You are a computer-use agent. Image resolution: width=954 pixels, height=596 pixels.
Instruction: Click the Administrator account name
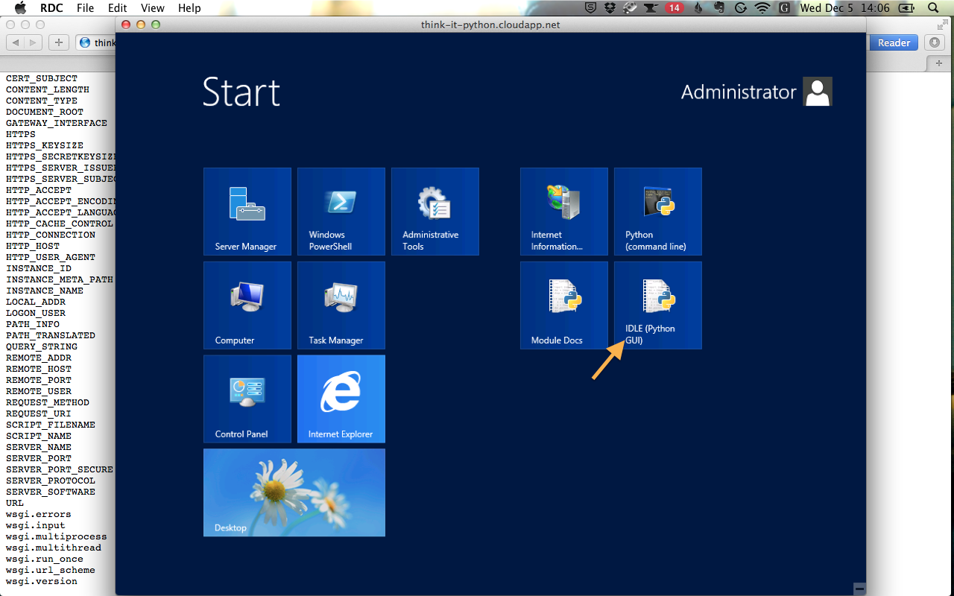click(x=739, y=92)
